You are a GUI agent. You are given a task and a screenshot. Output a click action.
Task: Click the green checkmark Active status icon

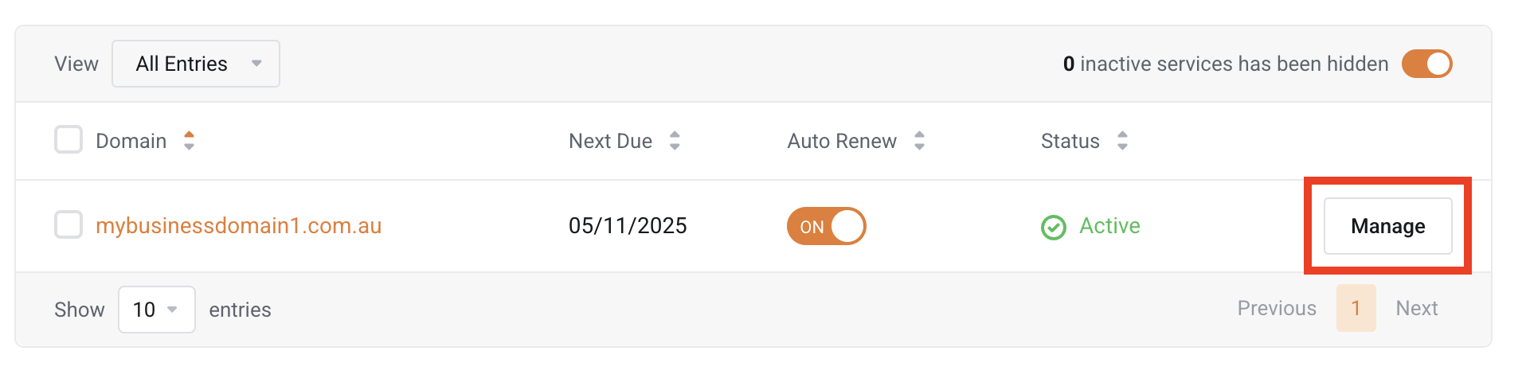1053,228
